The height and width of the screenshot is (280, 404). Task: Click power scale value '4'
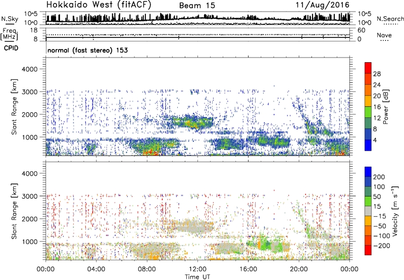click(x=375, y=140)
